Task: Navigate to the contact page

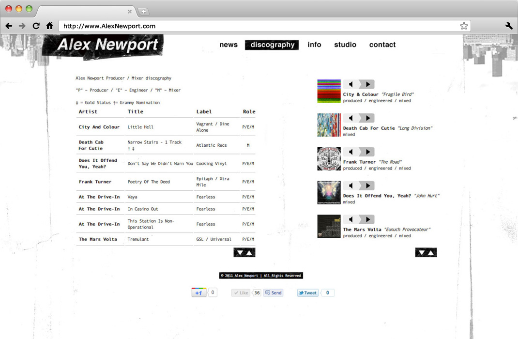Action: tap(382, 45)
